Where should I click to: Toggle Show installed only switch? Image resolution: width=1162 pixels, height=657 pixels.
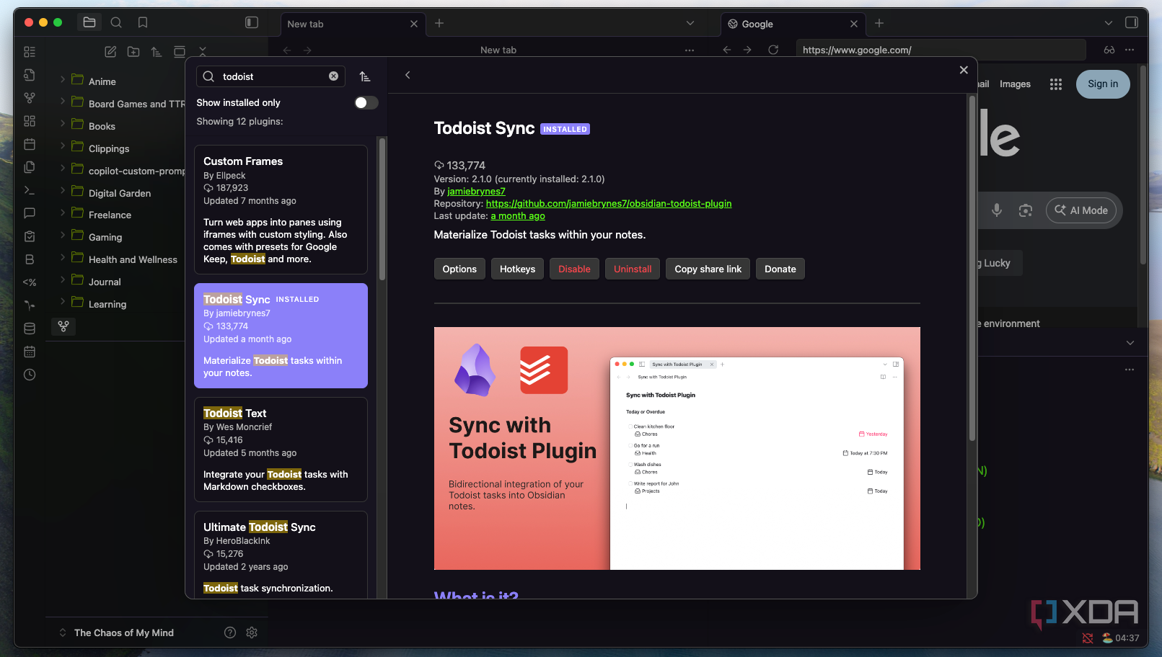tap(366, 103)
